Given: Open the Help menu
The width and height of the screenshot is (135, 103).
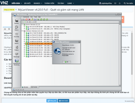Looking at the screenshot, I should [39, 17].
